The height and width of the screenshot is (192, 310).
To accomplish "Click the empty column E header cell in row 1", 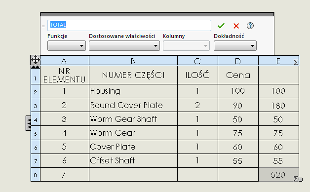I will [278, 75].
